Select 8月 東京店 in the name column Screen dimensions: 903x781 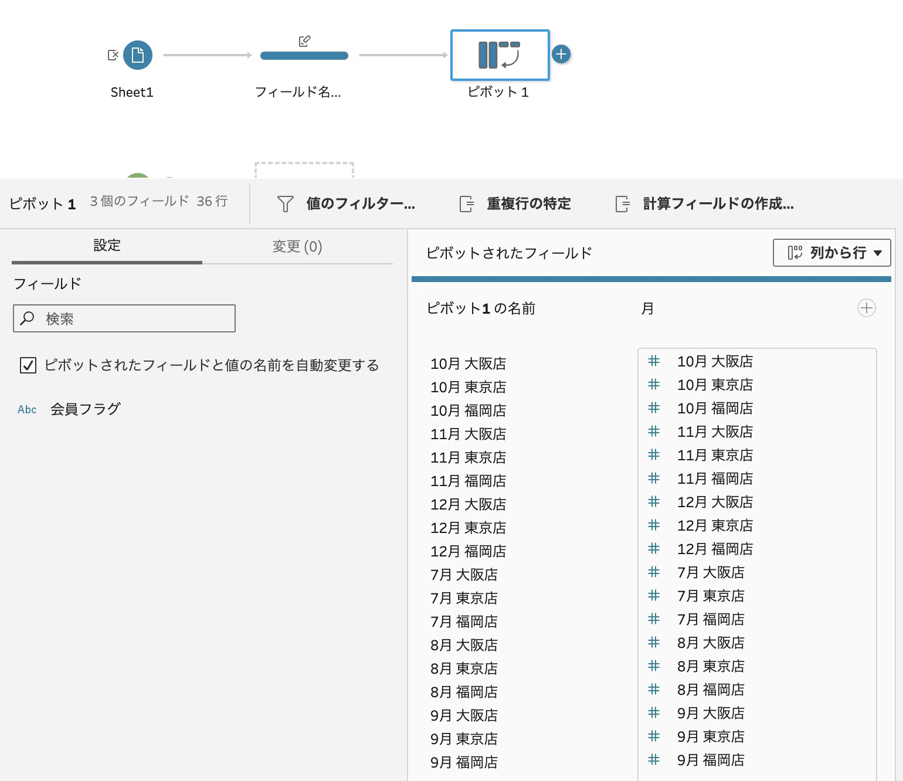pos(464,668)
